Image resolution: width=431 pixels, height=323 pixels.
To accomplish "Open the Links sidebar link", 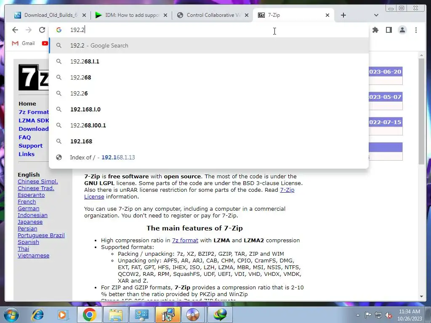I will pos(27,154).
